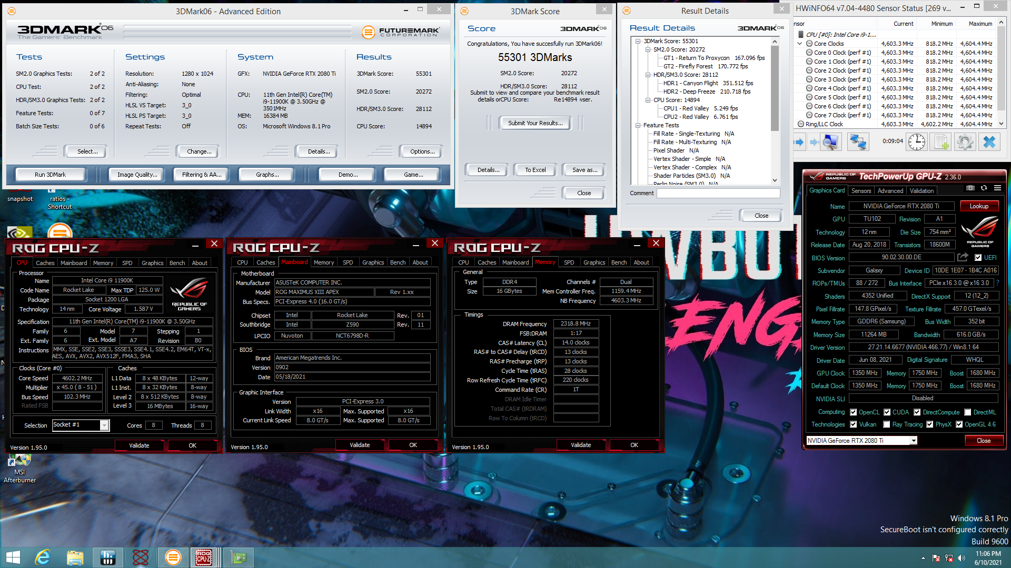
Task: Switch to Sensors tab in GPU-Z
Action: click(x=861, y=191)
